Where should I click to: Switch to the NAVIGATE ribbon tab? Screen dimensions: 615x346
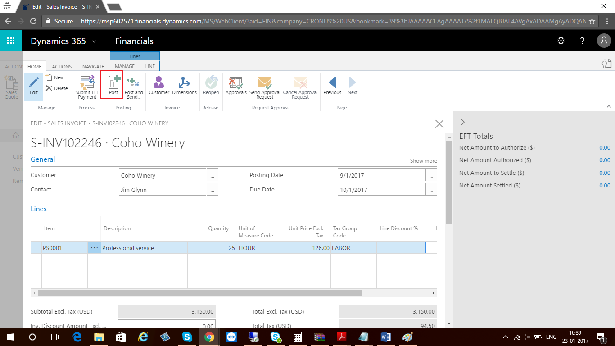(93, 66)
